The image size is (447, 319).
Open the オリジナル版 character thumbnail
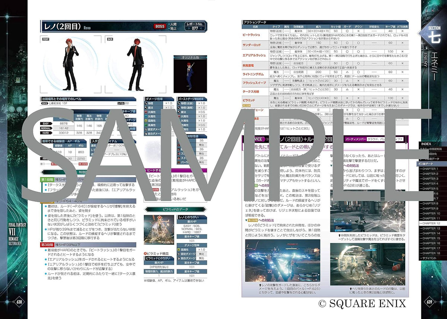click(x=190, y=74)
